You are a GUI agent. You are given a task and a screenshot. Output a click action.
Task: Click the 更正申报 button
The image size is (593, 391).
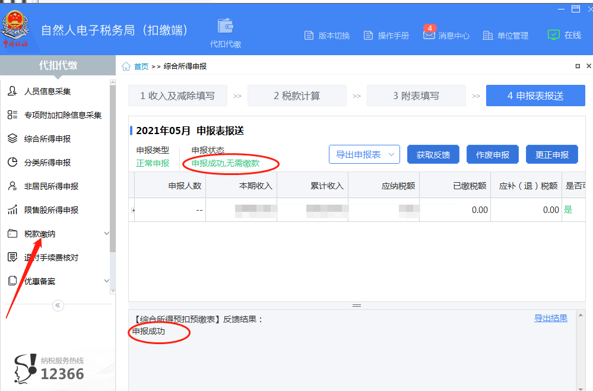point(552,154)
